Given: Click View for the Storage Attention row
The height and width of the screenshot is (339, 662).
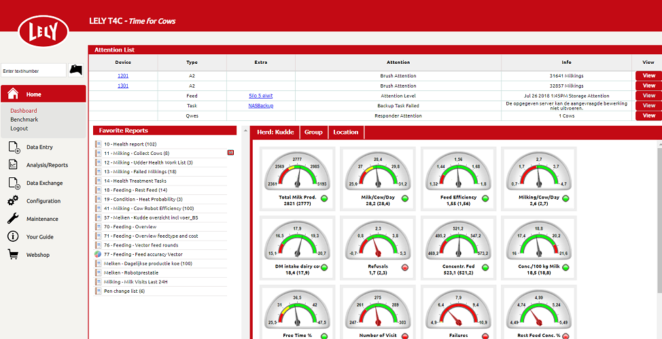Looking at the screenshot, I should pos(649,96).
